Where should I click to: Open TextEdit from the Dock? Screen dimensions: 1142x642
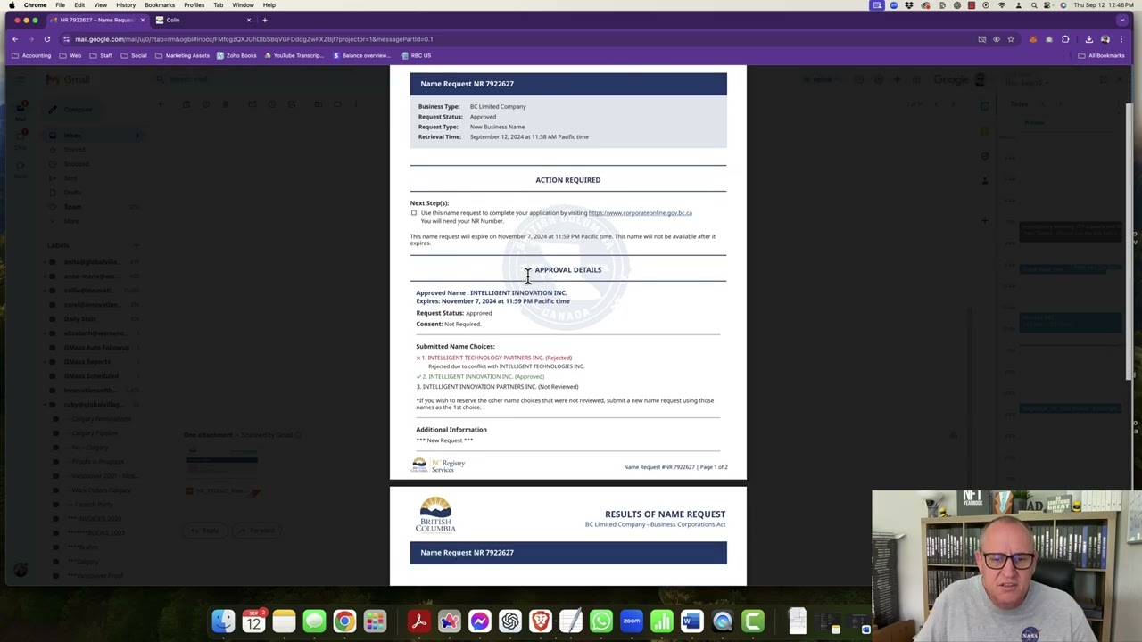coord(570,621)
